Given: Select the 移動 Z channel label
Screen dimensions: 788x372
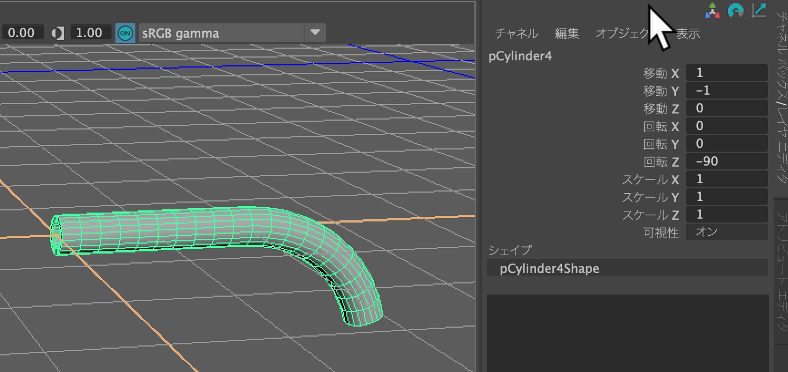Looking at the screenshot, I should tap(661, 108).
